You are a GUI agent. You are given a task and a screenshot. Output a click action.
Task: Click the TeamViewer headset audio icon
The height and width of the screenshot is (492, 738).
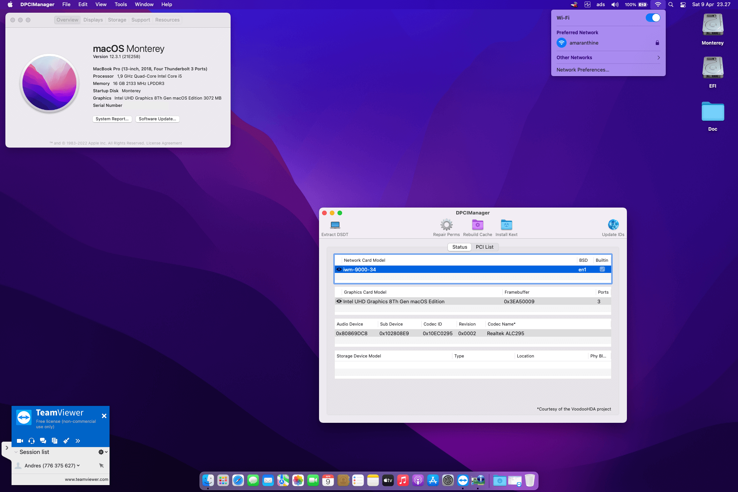point(32,441)
